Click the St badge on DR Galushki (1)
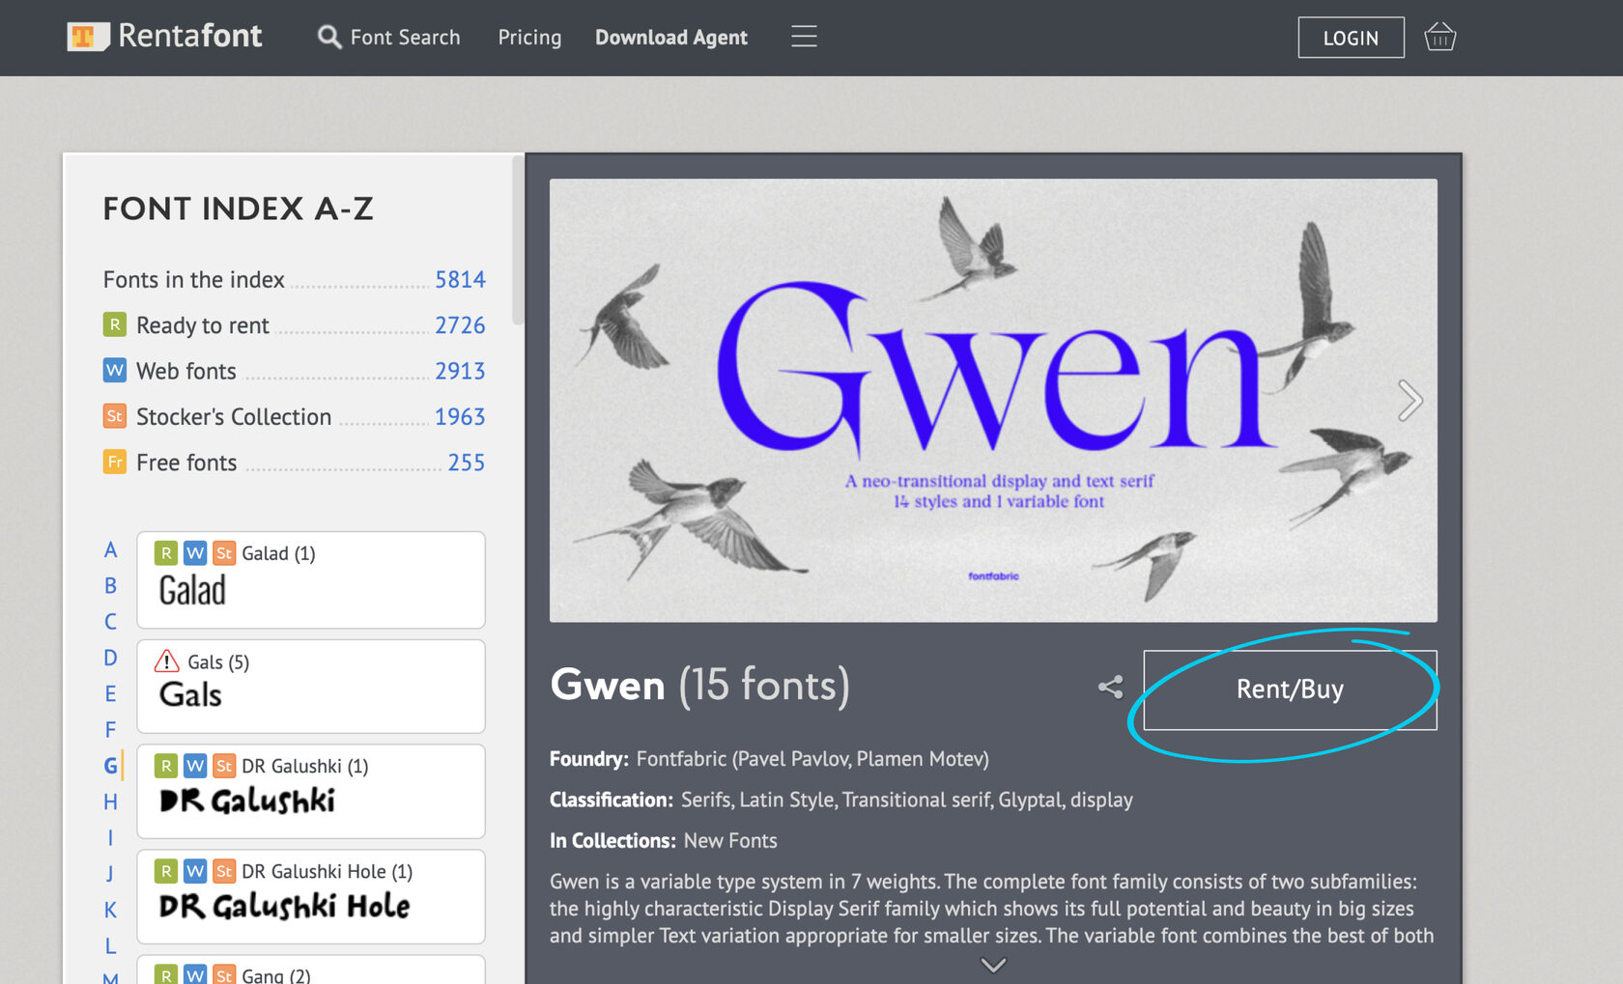The image size is (1623, 984). (x=224, y=766)
